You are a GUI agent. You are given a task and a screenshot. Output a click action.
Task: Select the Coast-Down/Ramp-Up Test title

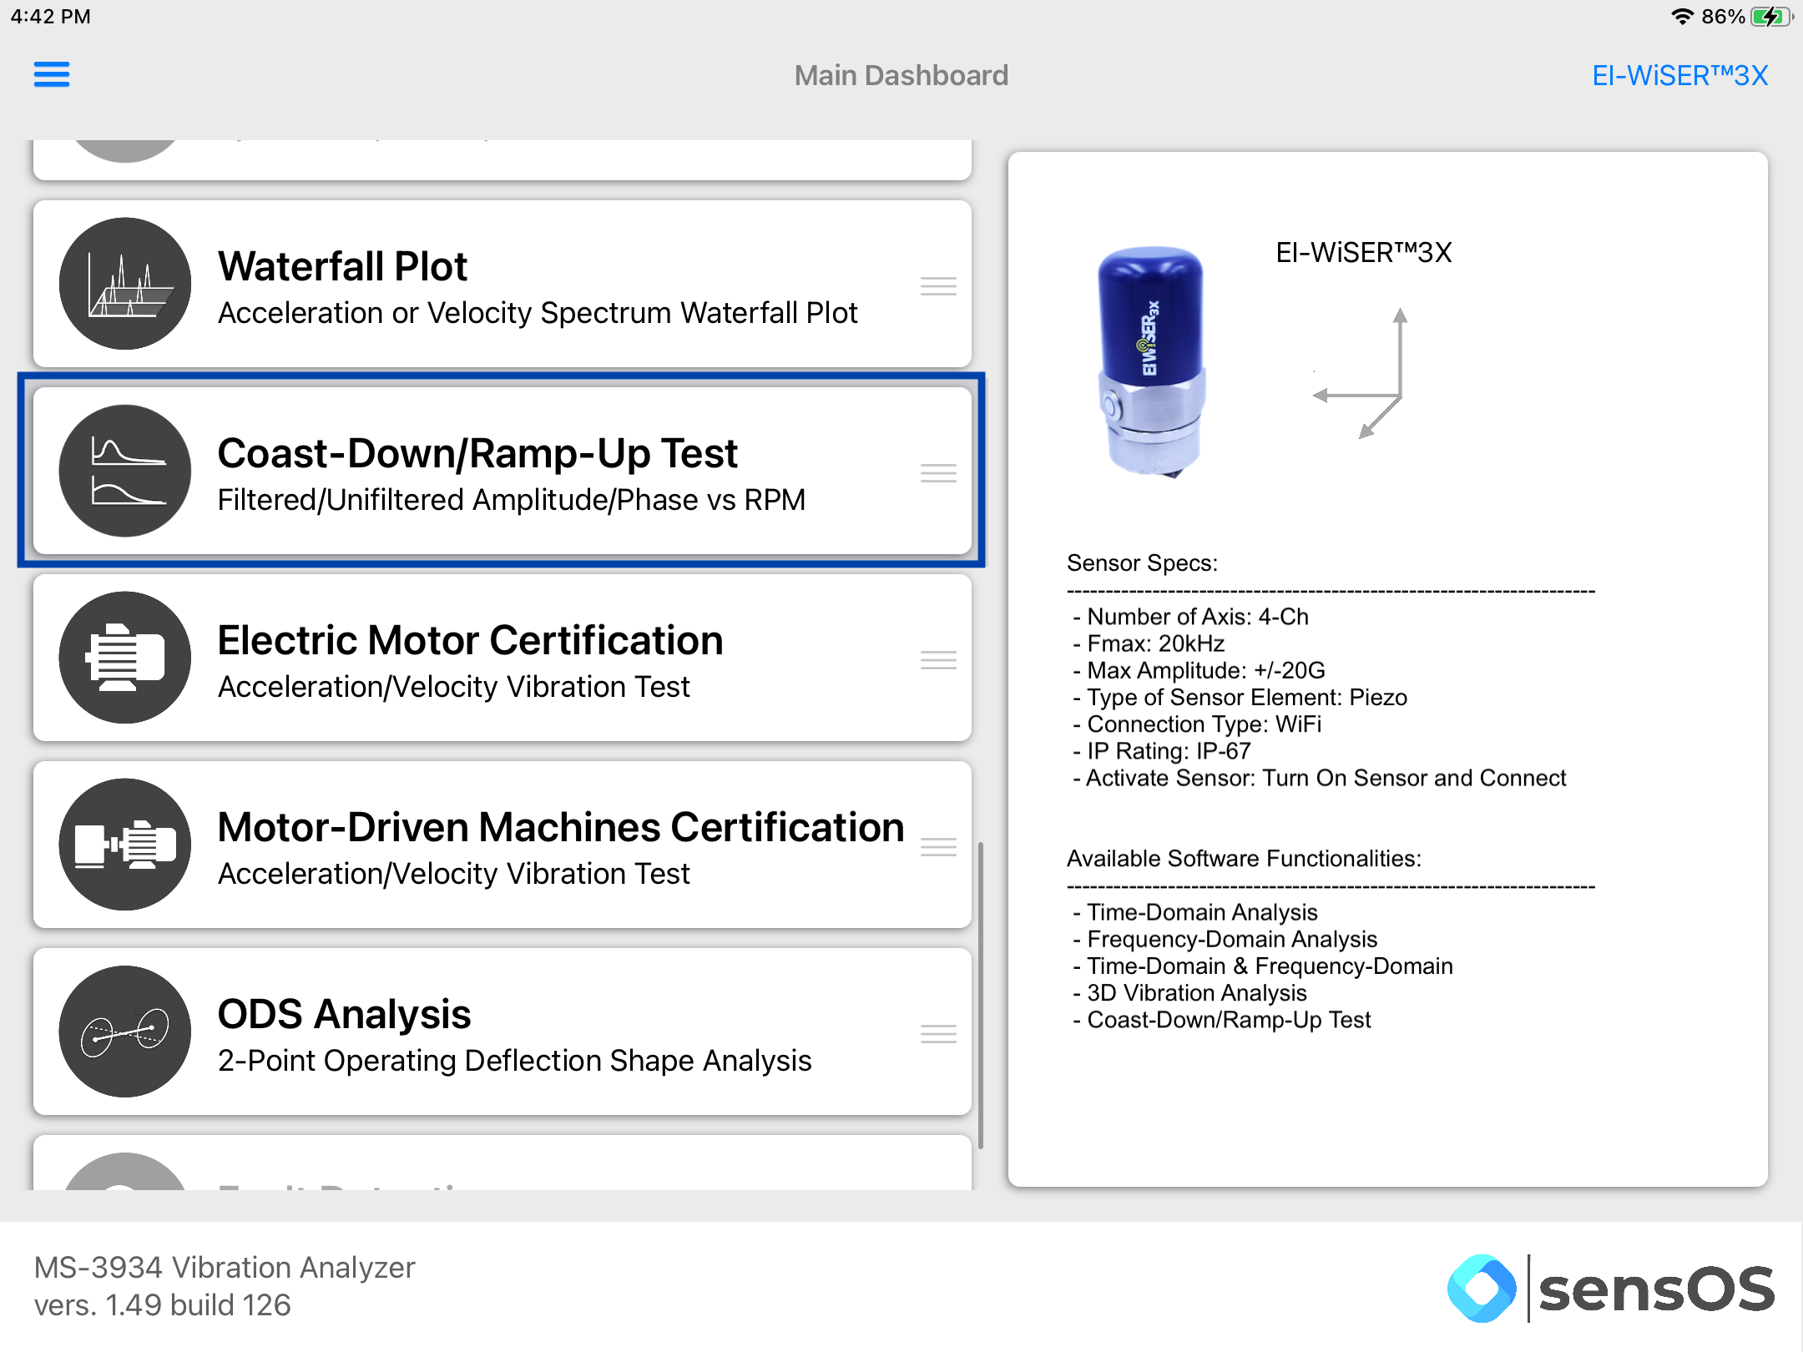point(477,454)
